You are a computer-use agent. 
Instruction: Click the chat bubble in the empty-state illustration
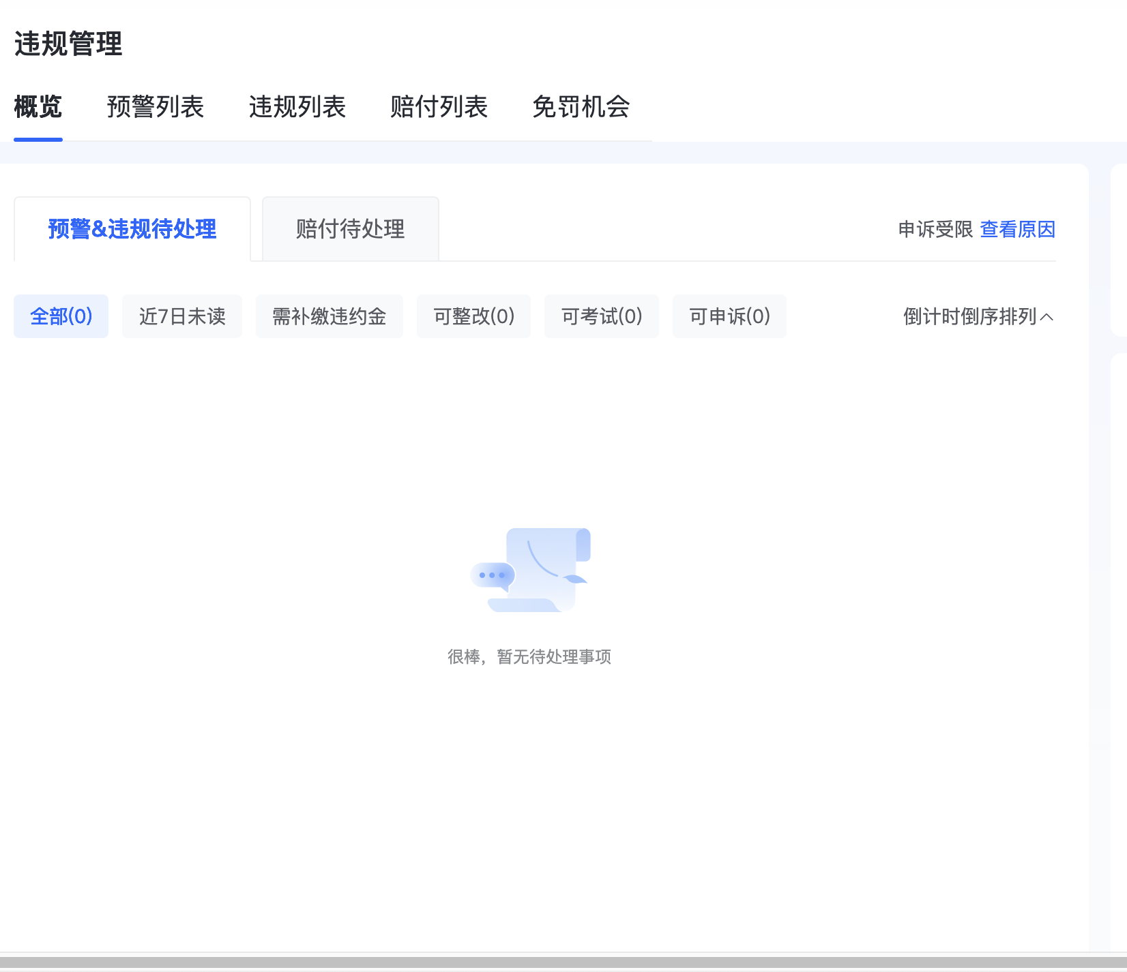492,575
